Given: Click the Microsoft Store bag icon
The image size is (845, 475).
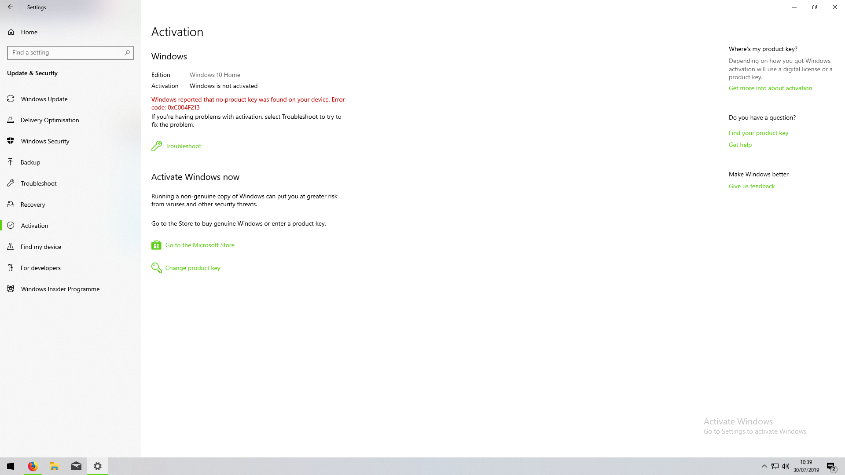Looking at the screenshot, I should coord(156,245).
